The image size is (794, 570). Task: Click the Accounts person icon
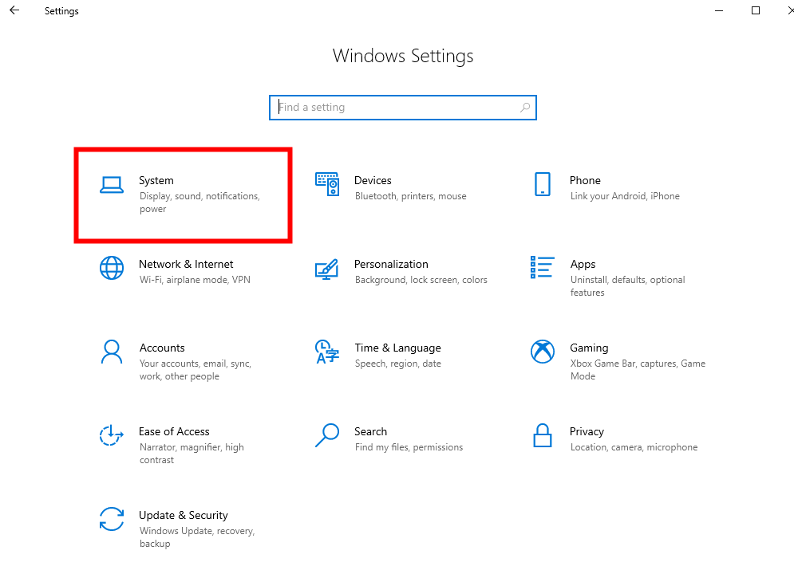[x=112, y=352]
